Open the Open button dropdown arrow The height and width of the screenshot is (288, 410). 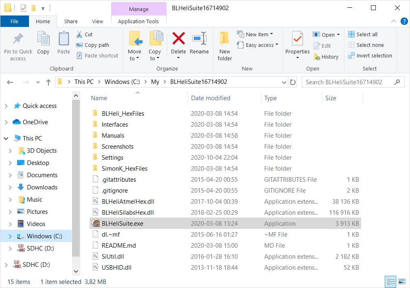[338, 35]
